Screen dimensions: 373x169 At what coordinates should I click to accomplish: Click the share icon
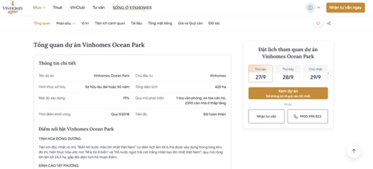point(329,23)
